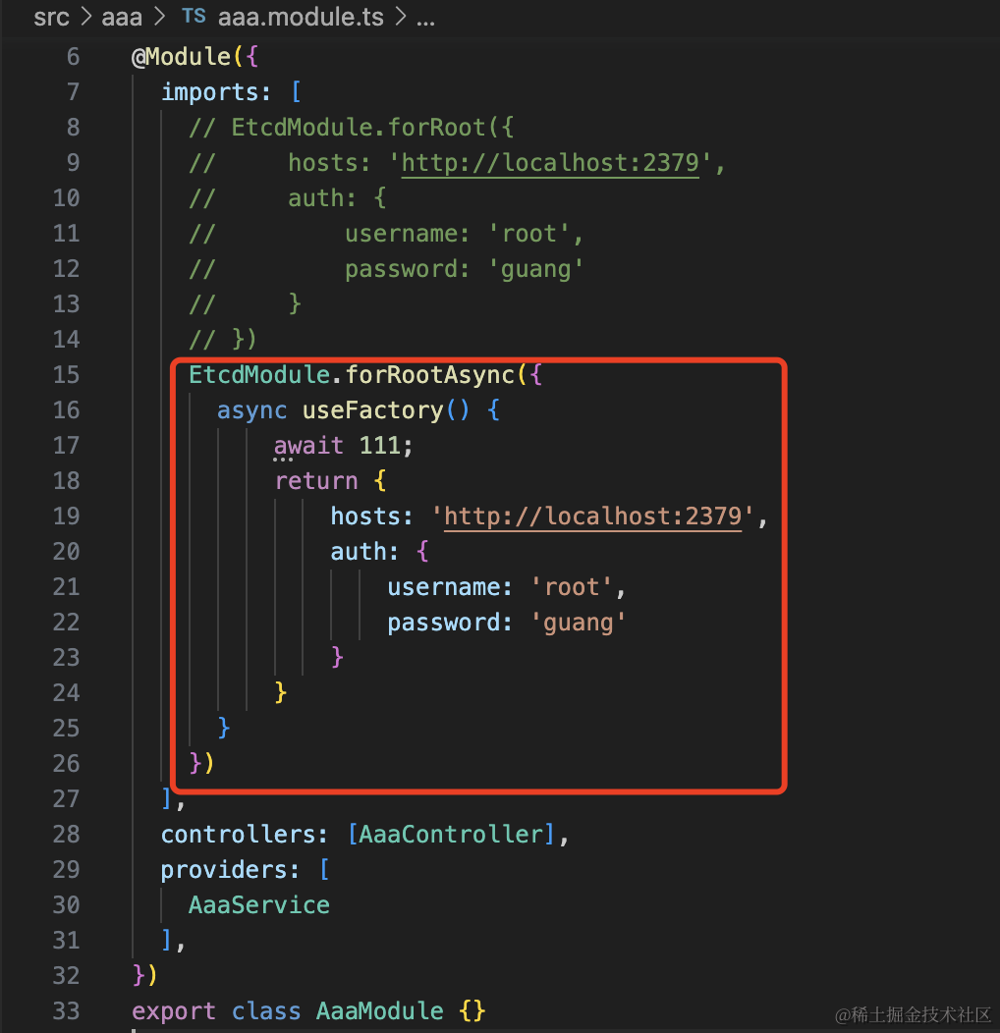The height and width of the screenshot is (1033, 1000).
Task: Expand the breadcrumb ellipsis symbol segment
Action: tap(425, 18)
